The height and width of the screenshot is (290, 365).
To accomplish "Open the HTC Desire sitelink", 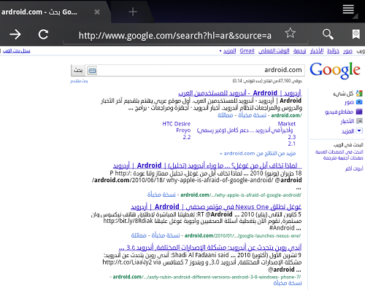I will [x=177, y=124].
